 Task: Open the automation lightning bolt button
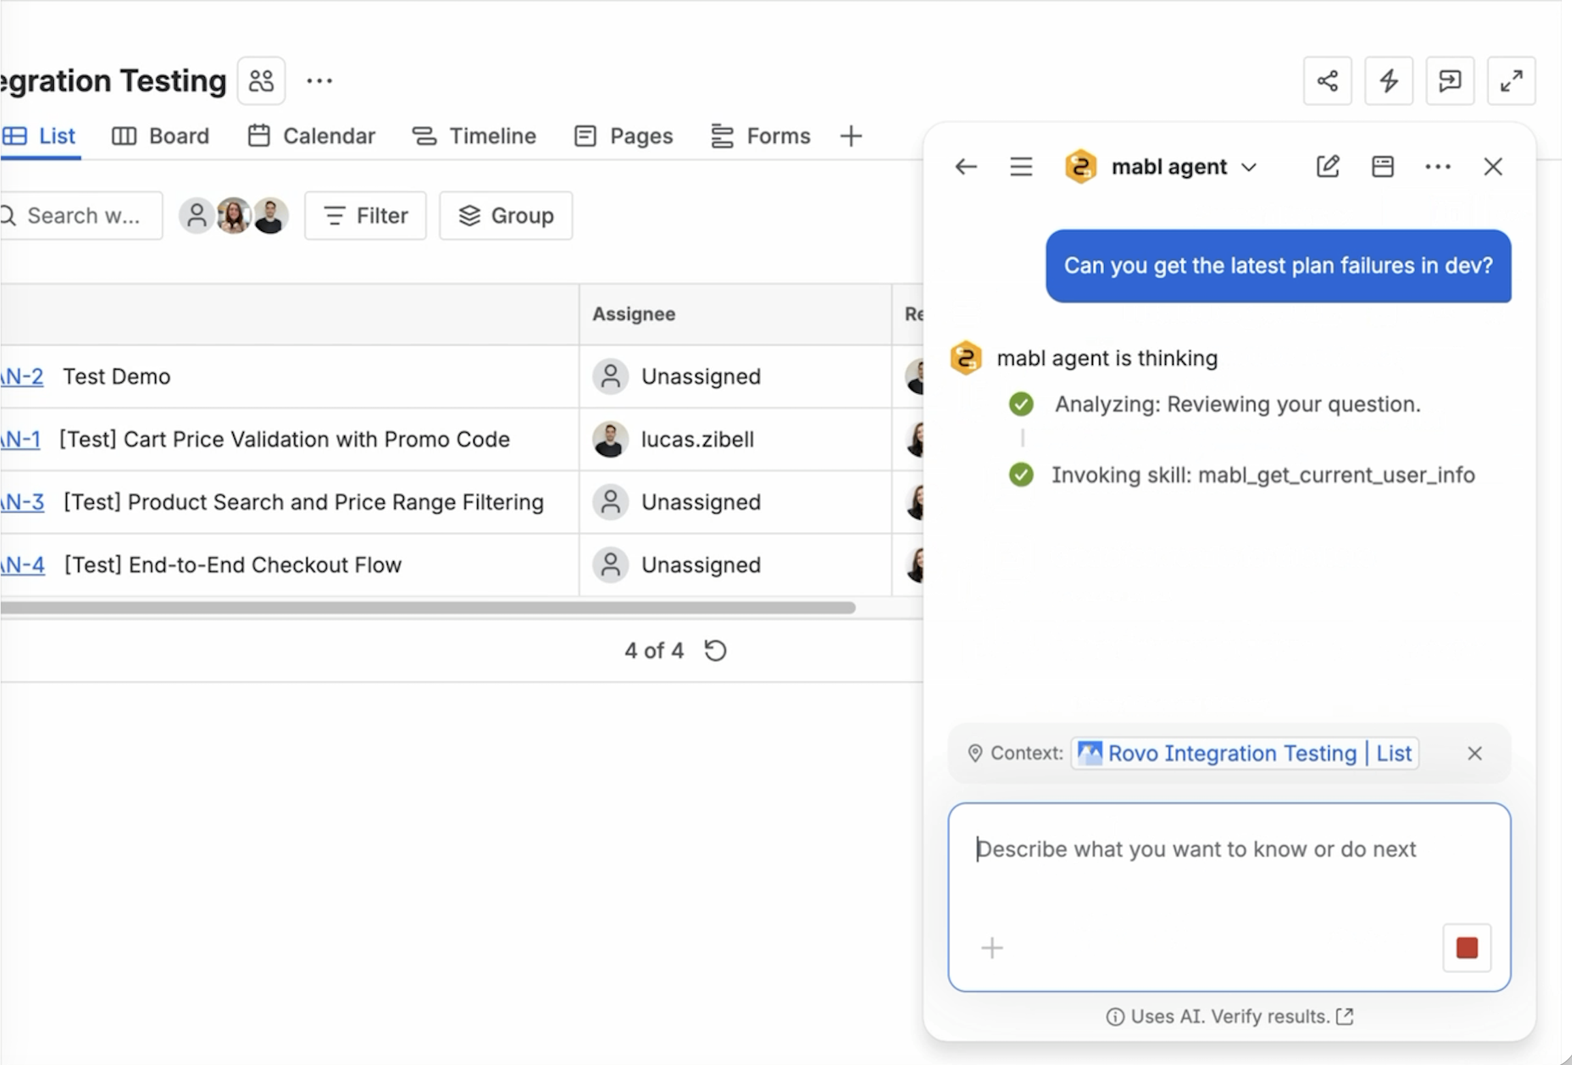click(1389, 81)
